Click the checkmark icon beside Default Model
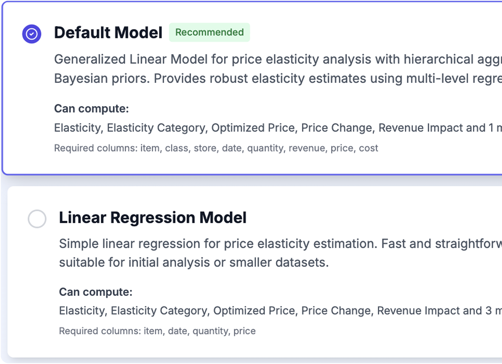This screenshot has height=364, width=502. coord(30,33)
